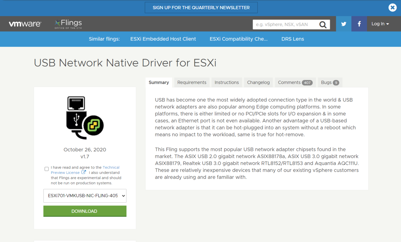View the Changelog tab

(x=258, y=82)
